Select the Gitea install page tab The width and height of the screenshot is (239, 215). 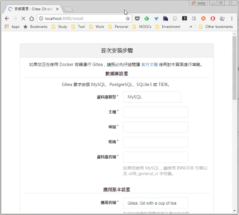click(x=33, y=9)
